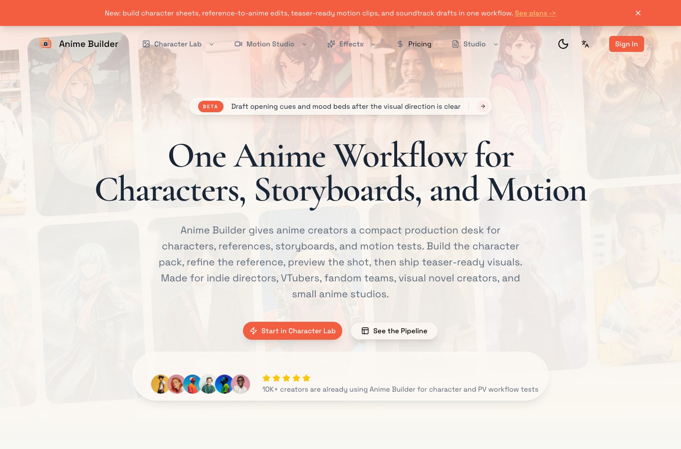Click the Pricing dollar sign icon
Viewport: 681px width, 449px height.
pyautogui.click(x=400, y=44)
